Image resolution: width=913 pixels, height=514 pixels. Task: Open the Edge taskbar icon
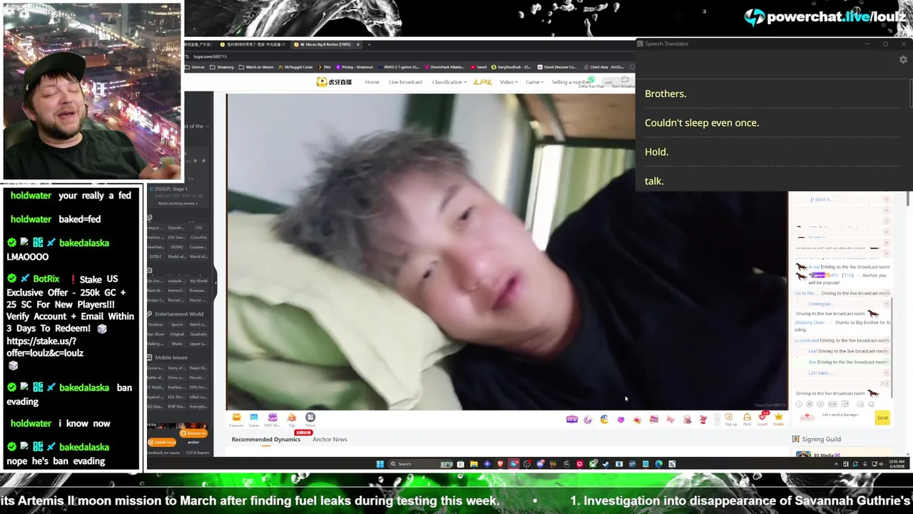click(x=658, y=464)
